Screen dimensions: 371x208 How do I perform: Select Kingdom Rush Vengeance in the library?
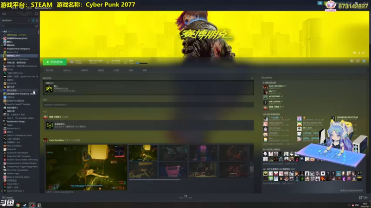pos(19,49)
